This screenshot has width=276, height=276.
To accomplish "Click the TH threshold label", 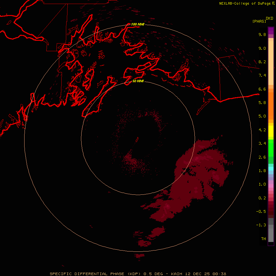I will (263, 239).
